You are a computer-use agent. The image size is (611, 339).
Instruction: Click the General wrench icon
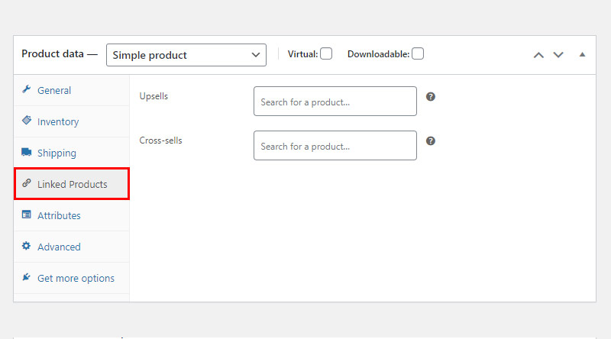click(x=26, y=89)
